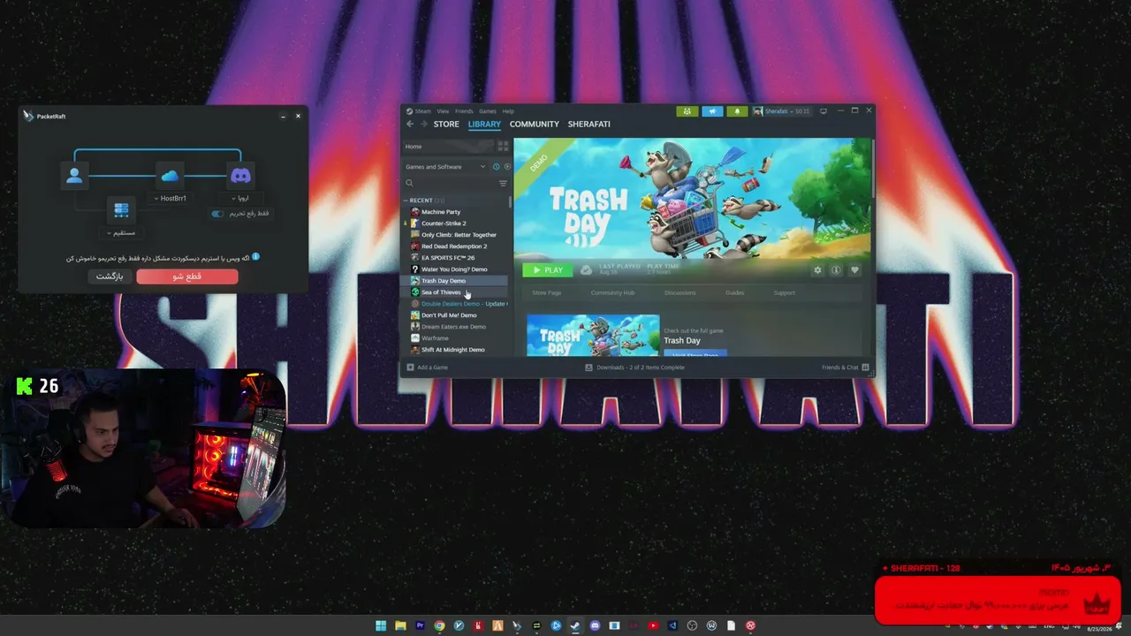Image resolution: width=1131 pixels, height=636 pixels.
Task: Select Water You Doing? Demo
Action: (455, 269)
